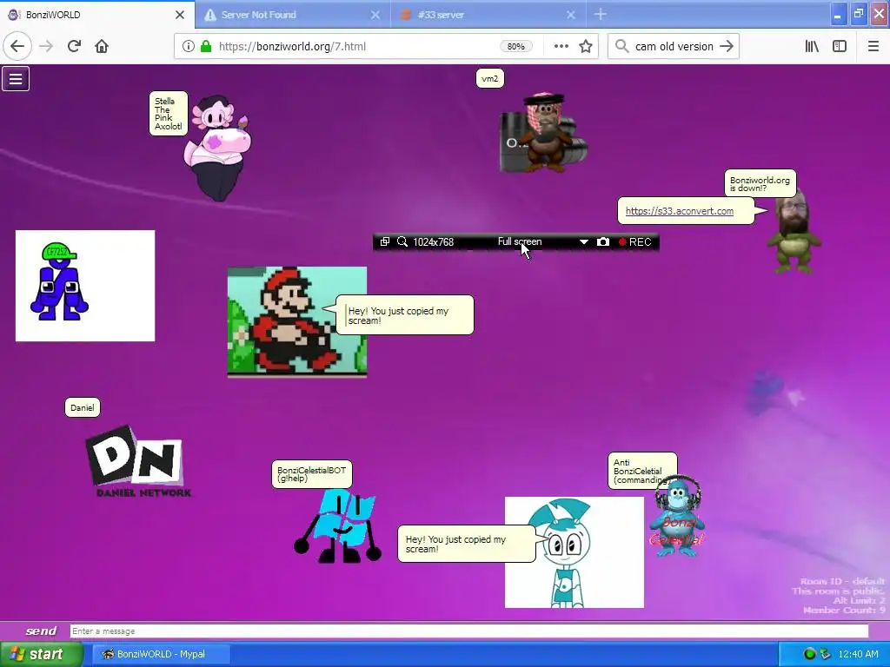This screenshot has width=890, height=667.
Task: Click the blue Bonzi with headphones
Action: (x=678, y=518)
